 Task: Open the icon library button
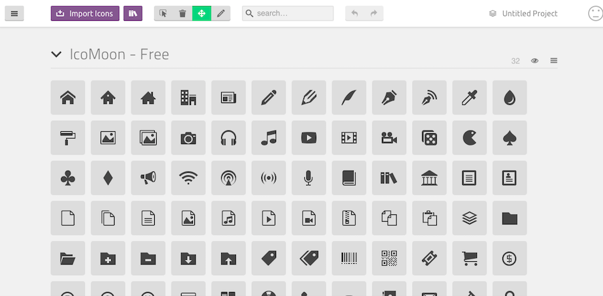(x=133, y=13)
